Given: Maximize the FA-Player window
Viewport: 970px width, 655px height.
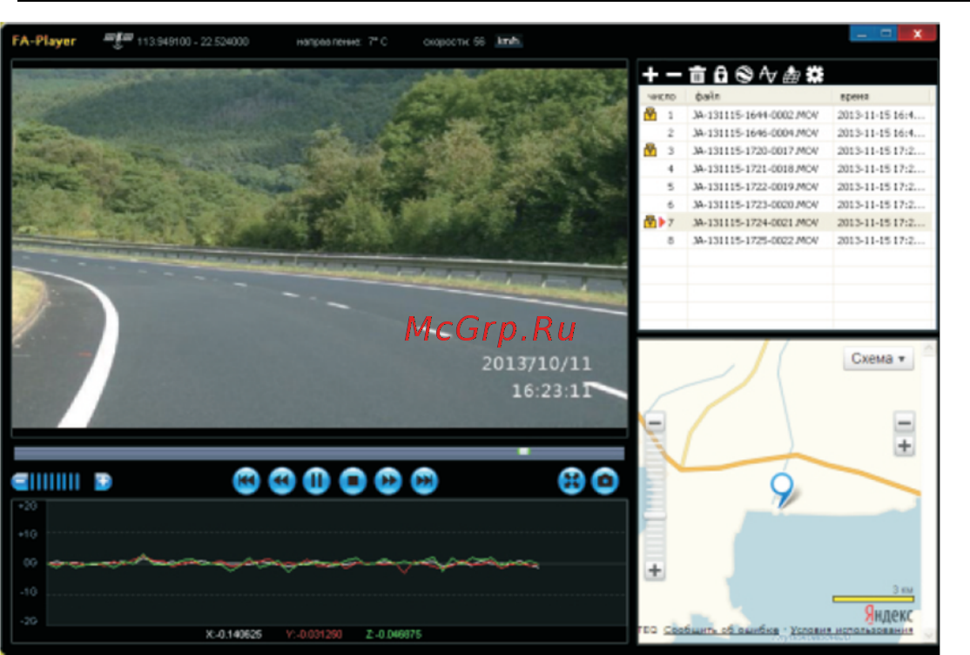Looking at the screenshot, I should pyautogui.click(x=886, y=33).
